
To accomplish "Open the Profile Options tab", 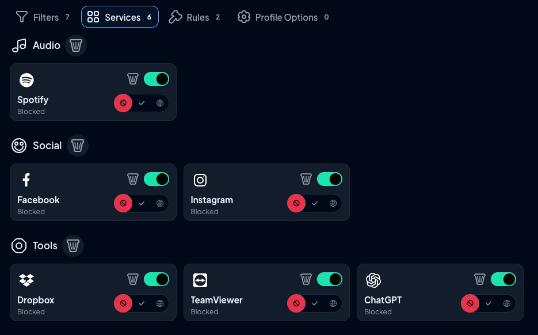I will [x=284, y=17].
